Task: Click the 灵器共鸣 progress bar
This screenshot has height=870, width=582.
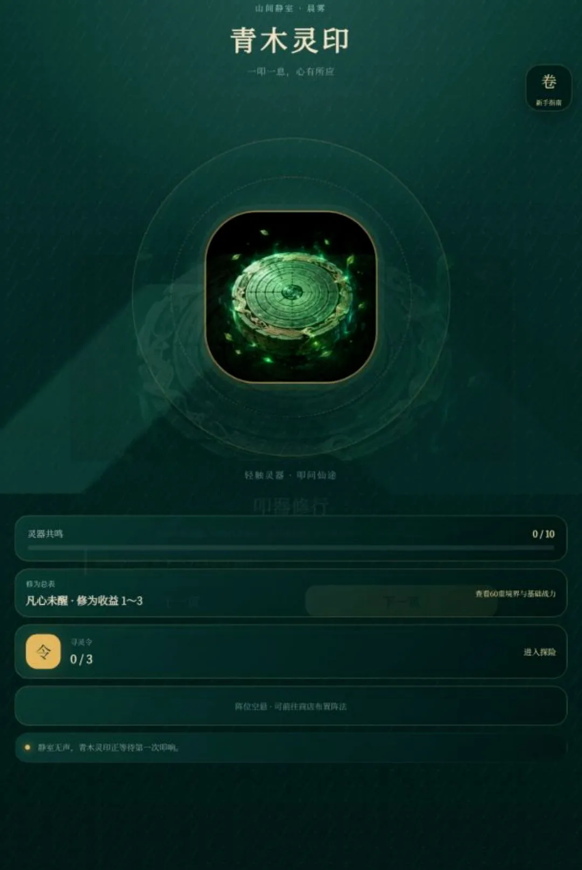Action: pos(291,547)
